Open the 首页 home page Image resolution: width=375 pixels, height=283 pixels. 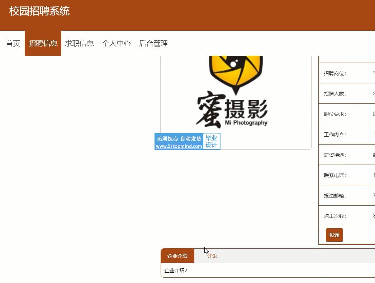[x=13, y=43]
